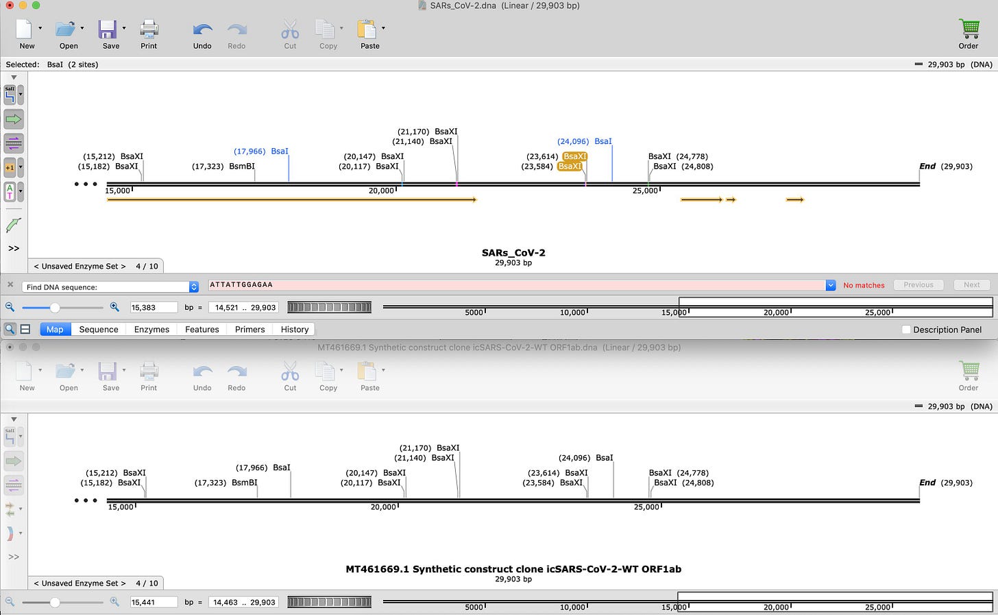The height and width of the screenshot is (615, 998).
Task: Enable the Description Panel checkbox
Action: 906,330
